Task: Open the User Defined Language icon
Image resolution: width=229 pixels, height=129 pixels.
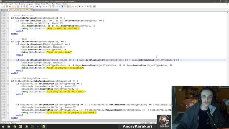Action: point(65,6)
